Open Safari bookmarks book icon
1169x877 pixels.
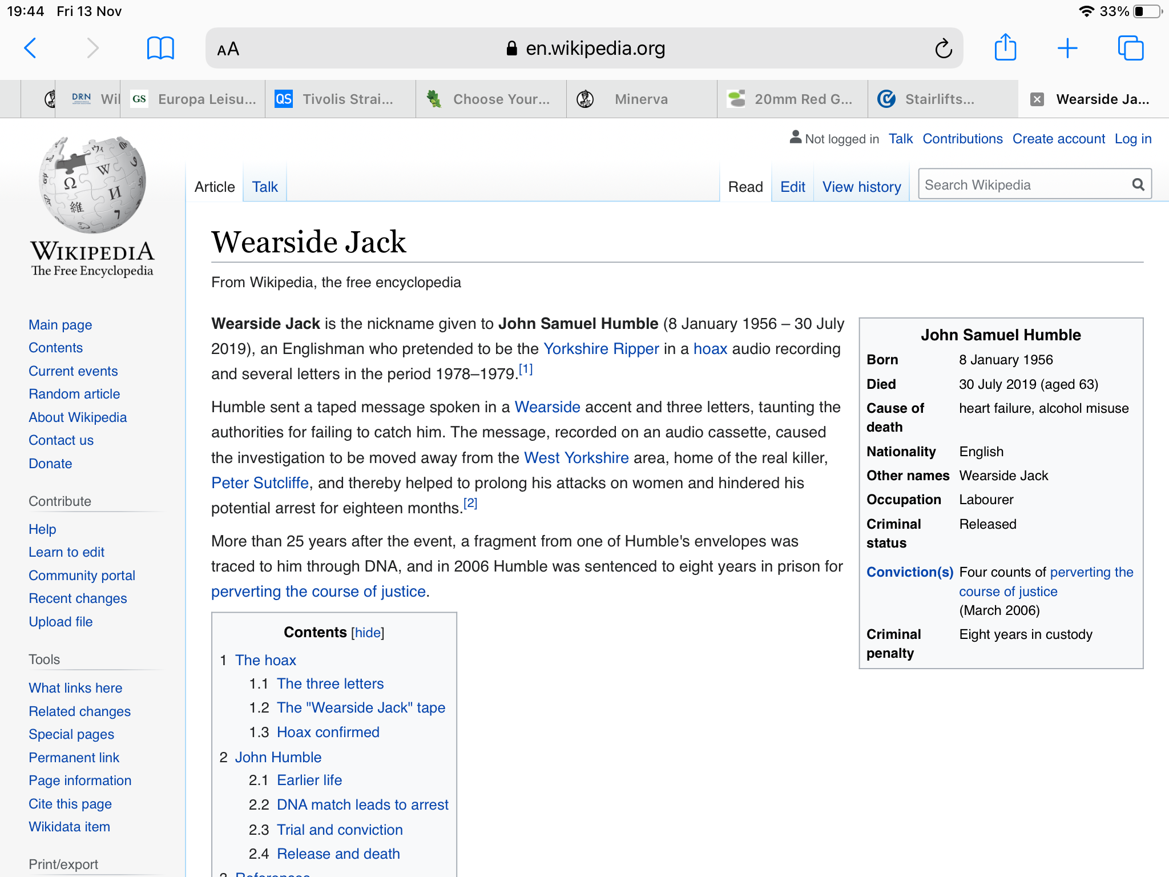[160, 49]
